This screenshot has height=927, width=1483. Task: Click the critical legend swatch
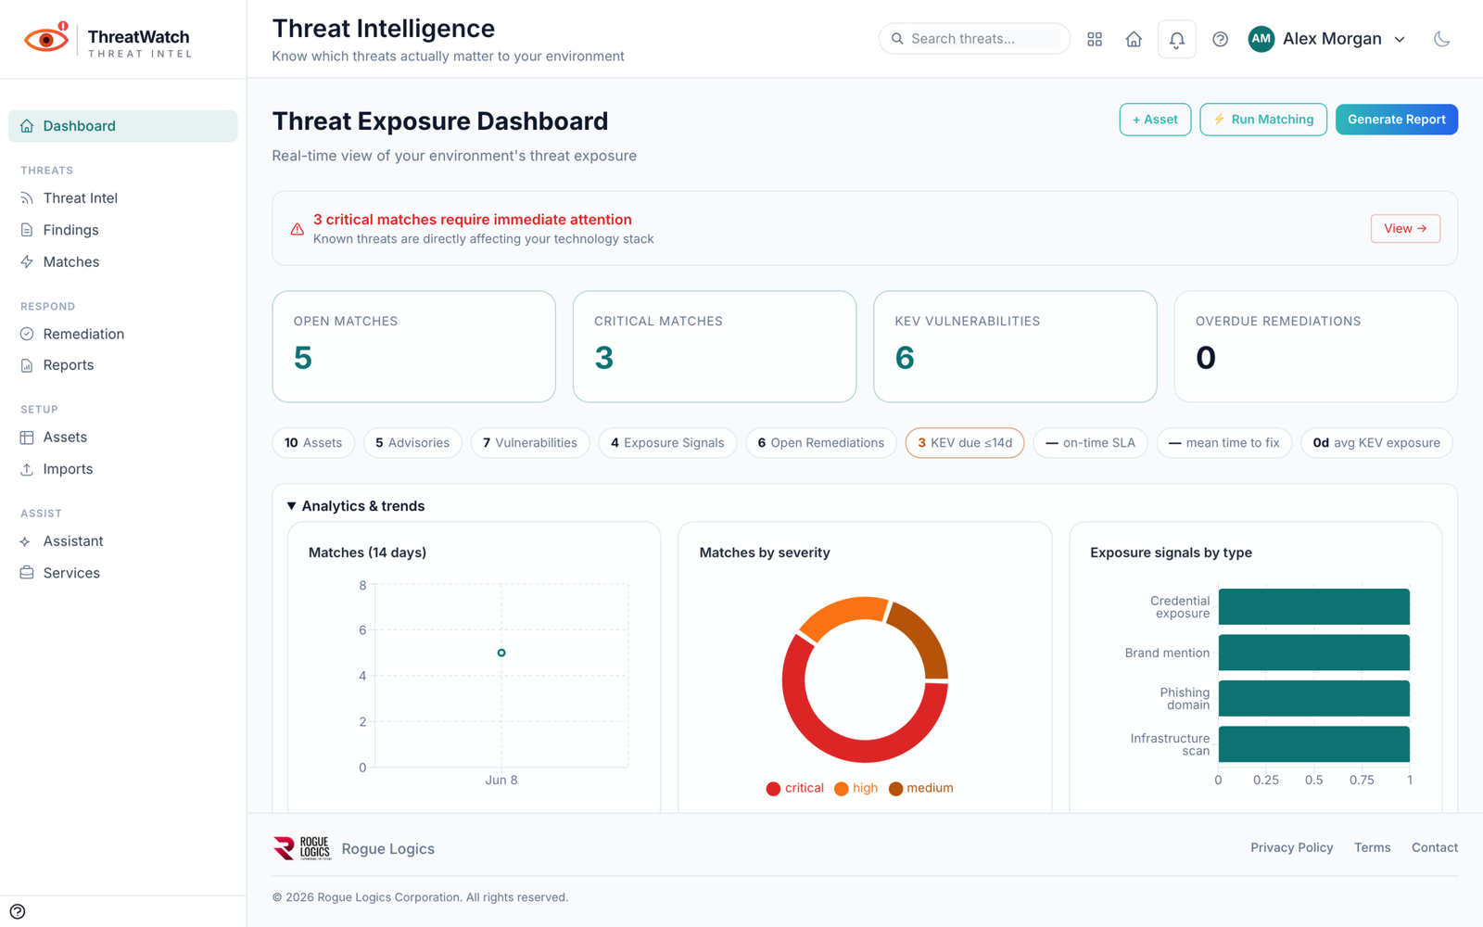(773, 789)
